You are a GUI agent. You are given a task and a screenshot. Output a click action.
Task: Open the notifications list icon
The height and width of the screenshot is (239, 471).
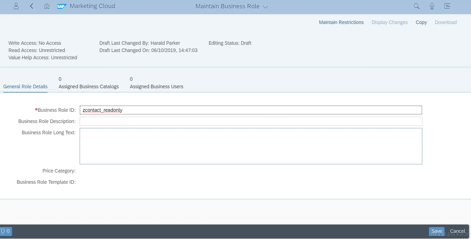[447, 6]
